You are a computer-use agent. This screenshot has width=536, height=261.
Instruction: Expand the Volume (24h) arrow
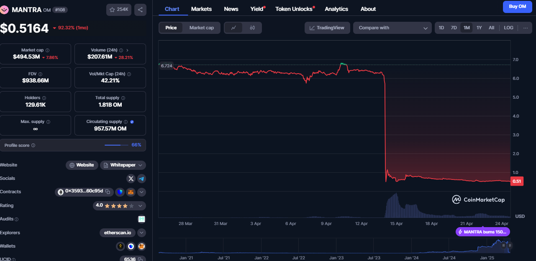pyautogui.click(x=127, y=50)
